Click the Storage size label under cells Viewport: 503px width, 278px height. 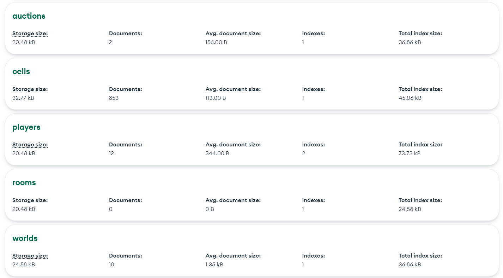click(30, 89)
